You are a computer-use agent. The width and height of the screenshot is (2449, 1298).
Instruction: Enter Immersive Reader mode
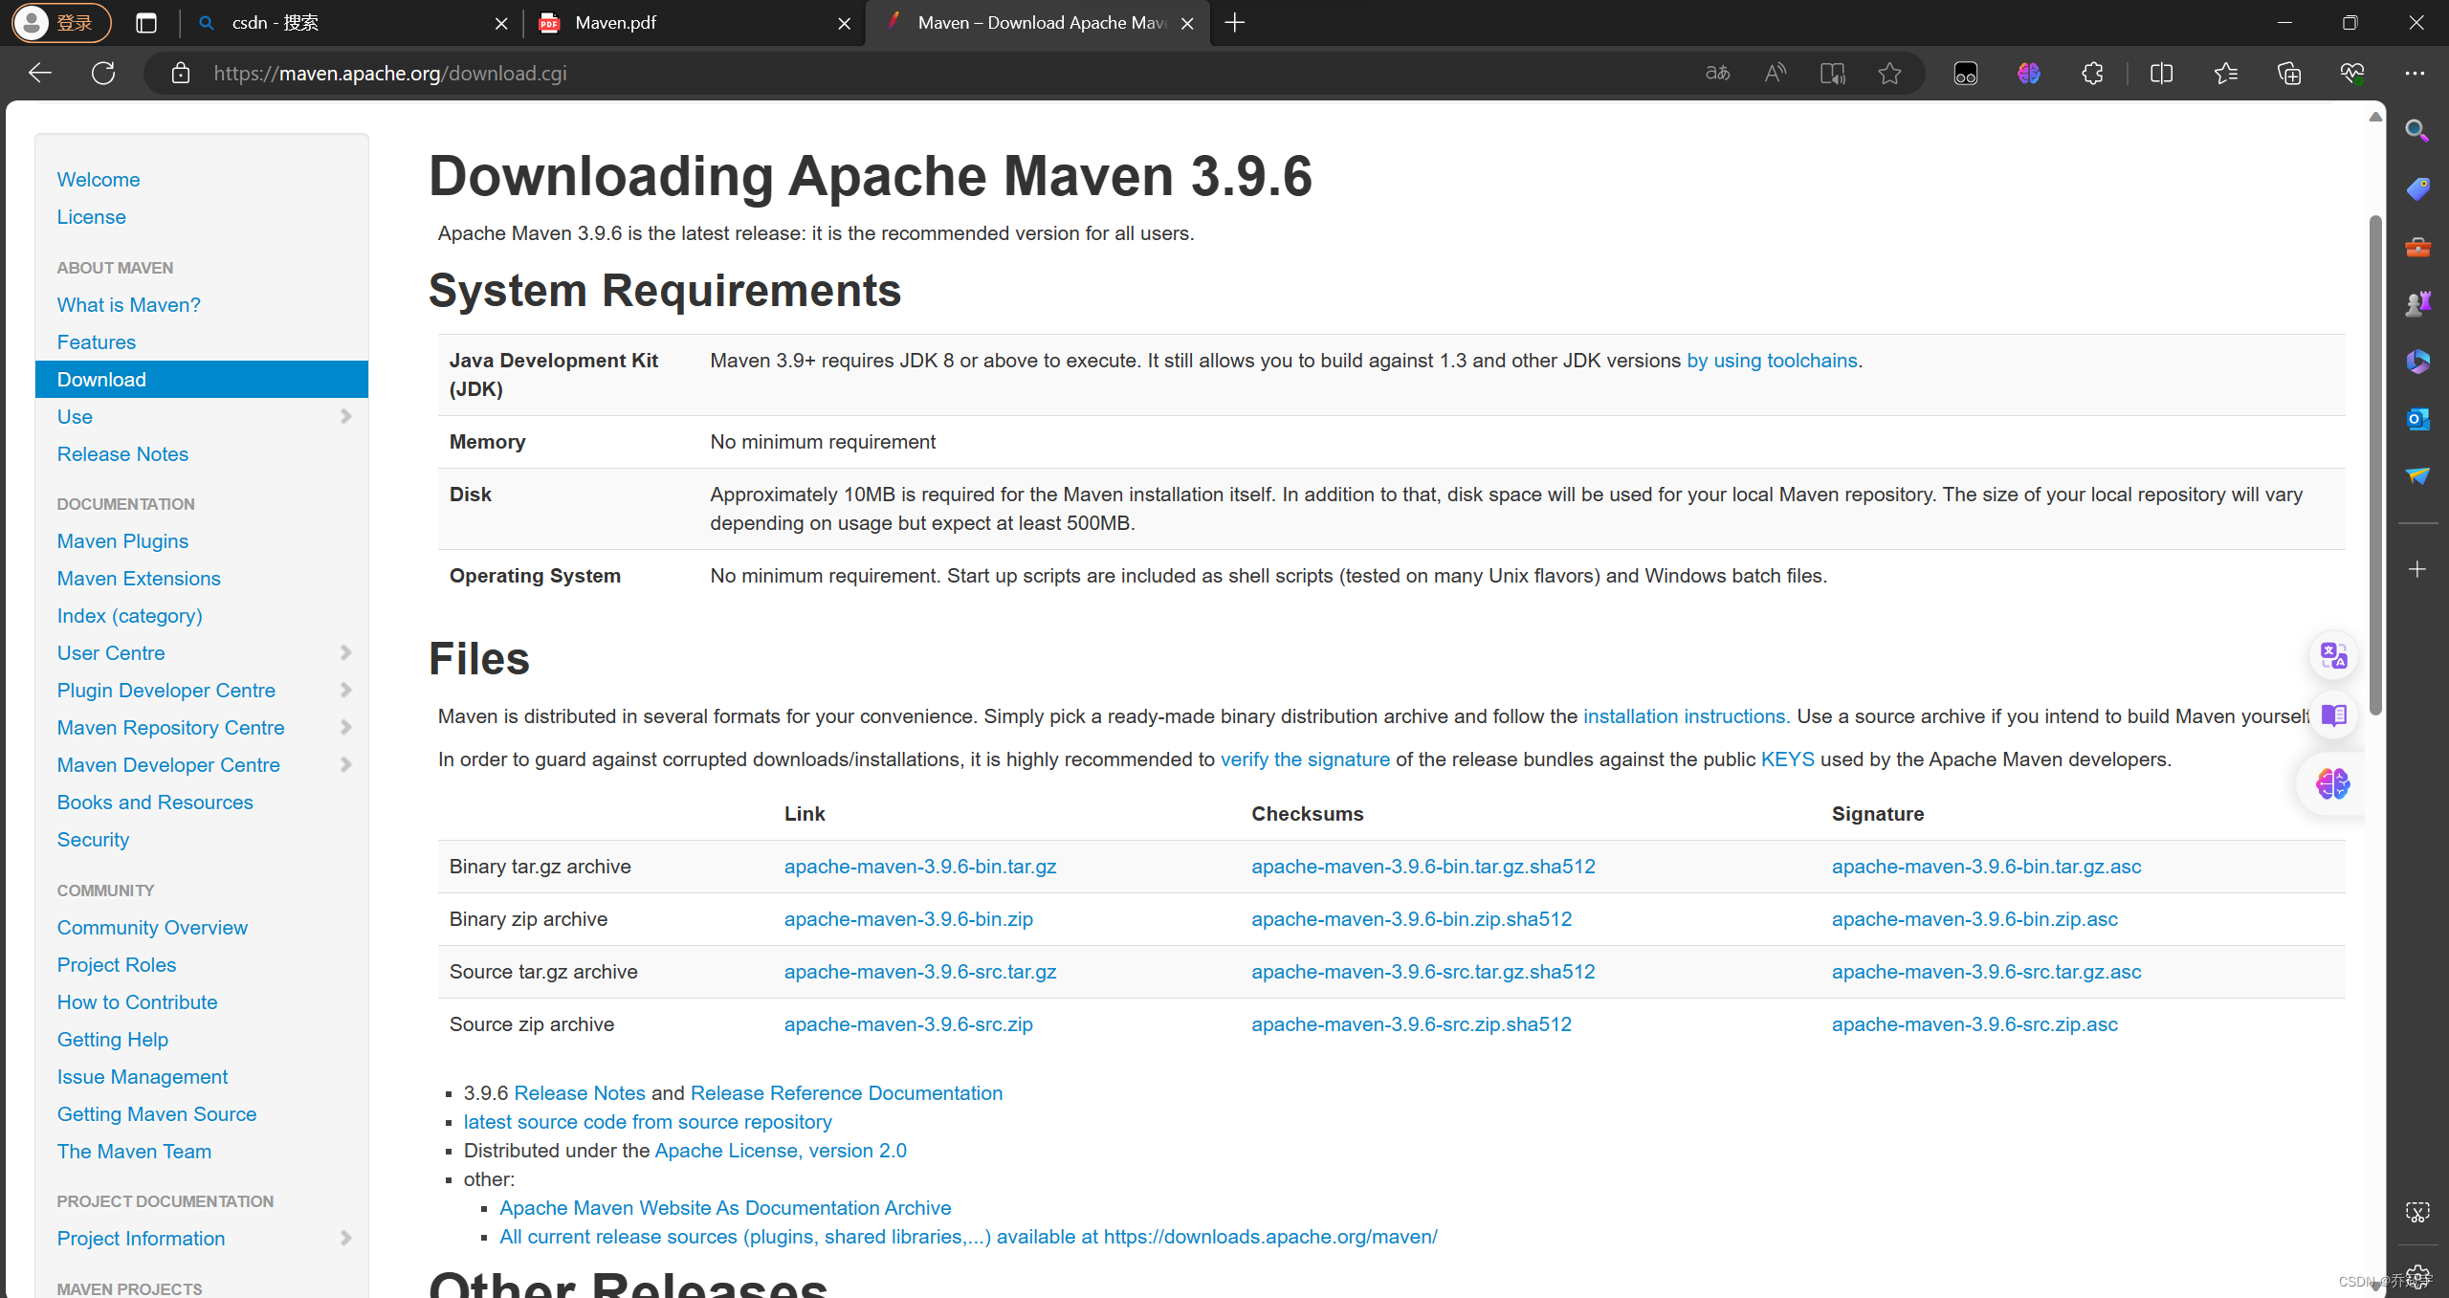1832,73
